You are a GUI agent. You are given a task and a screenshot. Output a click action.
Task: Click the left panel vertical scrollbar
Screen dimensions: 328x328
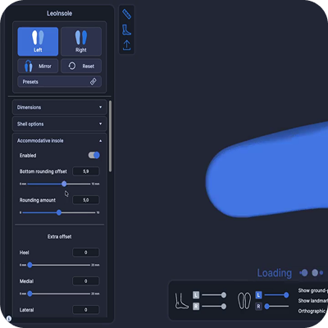[x=110, y=136]
